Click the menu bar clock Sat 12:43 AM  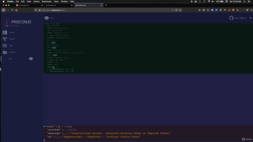[x=235, y=2]
